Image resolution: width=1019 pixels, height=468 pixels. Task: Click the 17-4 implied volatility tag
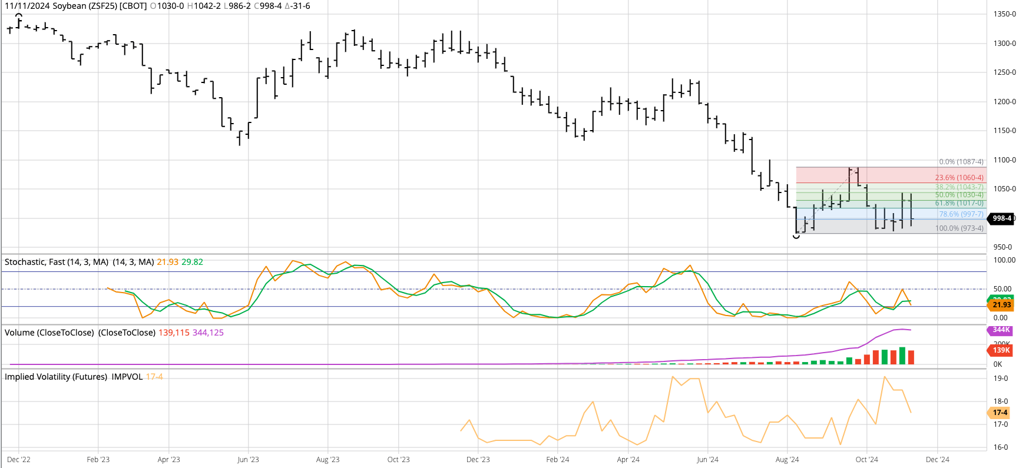click(1001, 413)
